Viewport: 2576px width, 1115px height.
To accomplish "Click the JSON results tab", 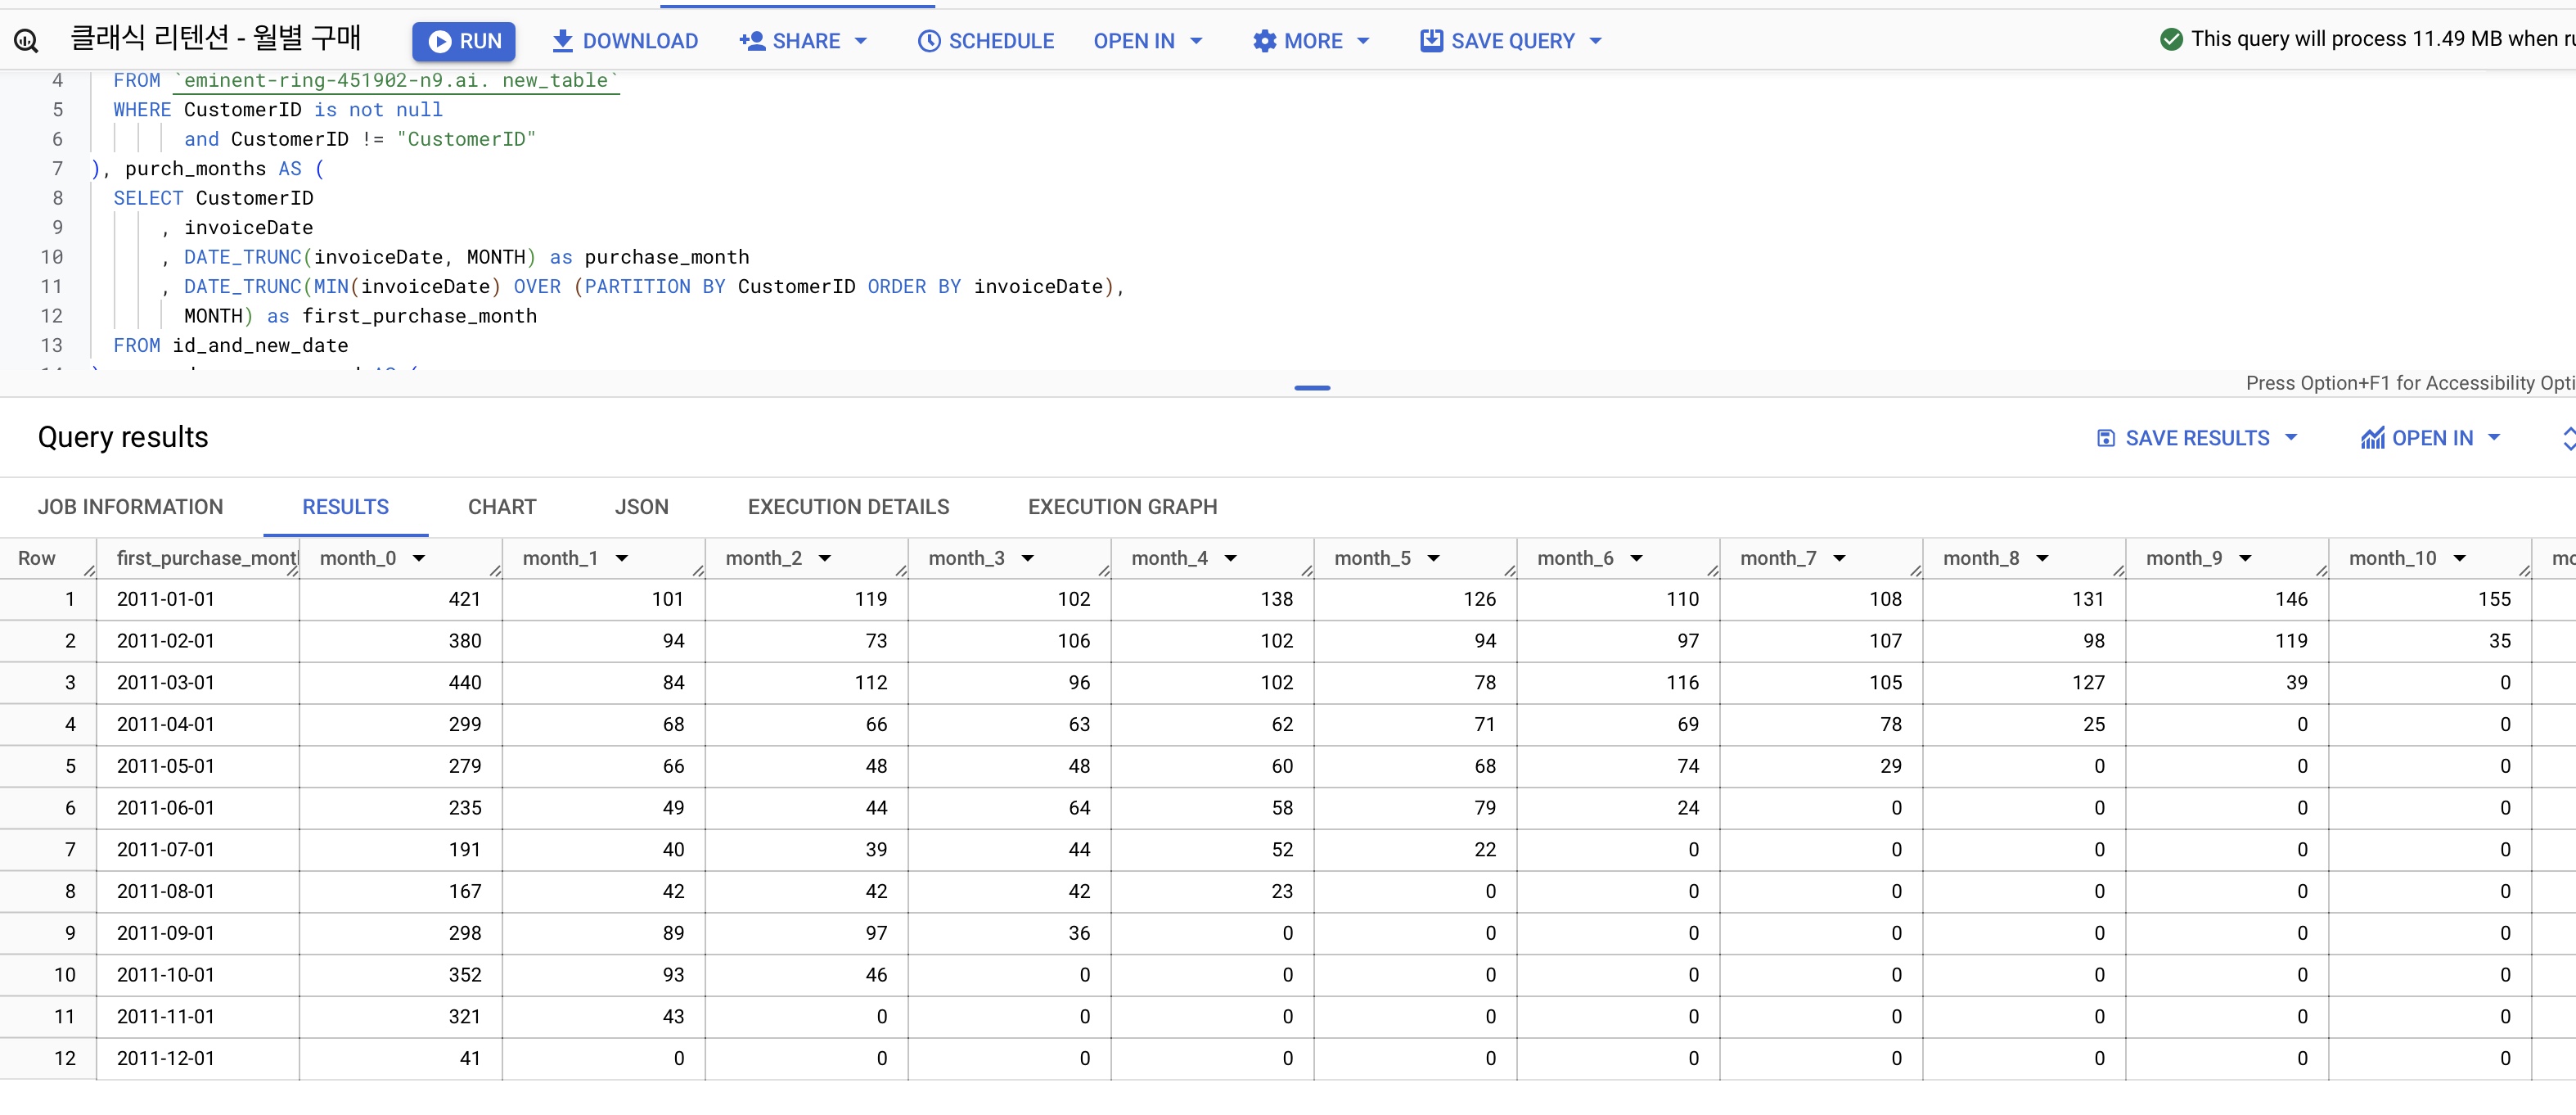I will click(x=641, y=507).
